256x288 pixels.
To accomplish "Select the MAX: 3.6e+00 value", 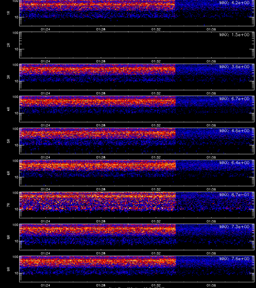I will [x=234, y=67].
